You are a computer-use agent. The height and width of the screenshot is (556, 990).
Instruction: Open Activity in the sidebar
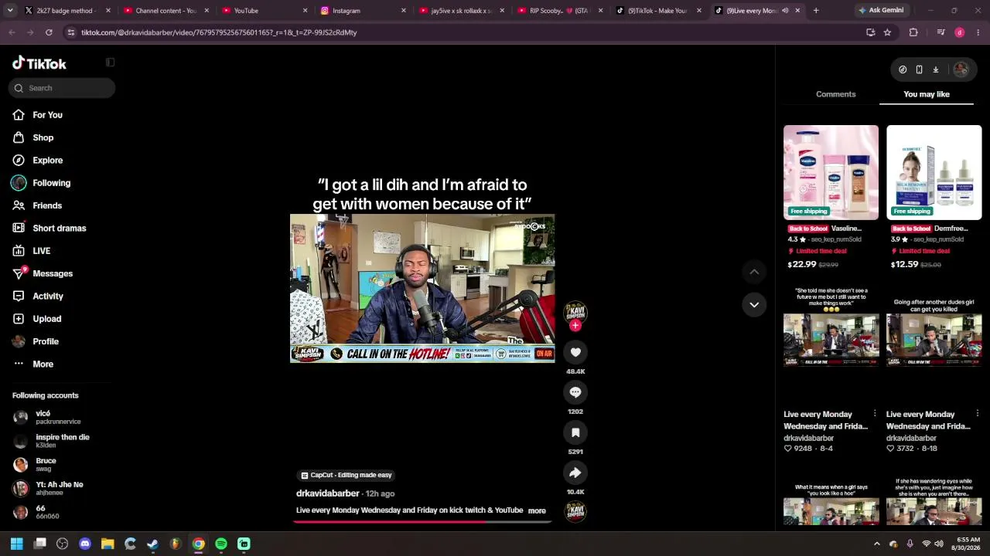38,297
